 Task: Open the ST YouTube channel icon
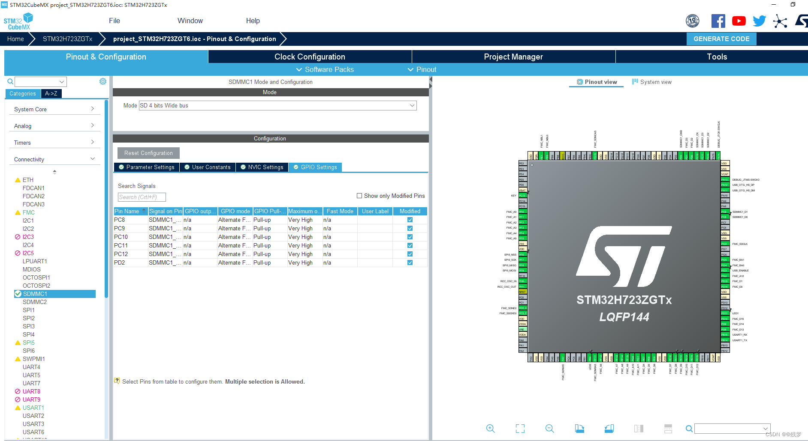pos(739,21)
